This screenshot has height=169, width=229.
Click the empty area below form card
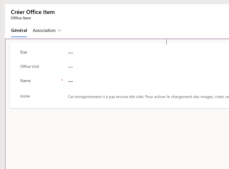coord(117,138)
